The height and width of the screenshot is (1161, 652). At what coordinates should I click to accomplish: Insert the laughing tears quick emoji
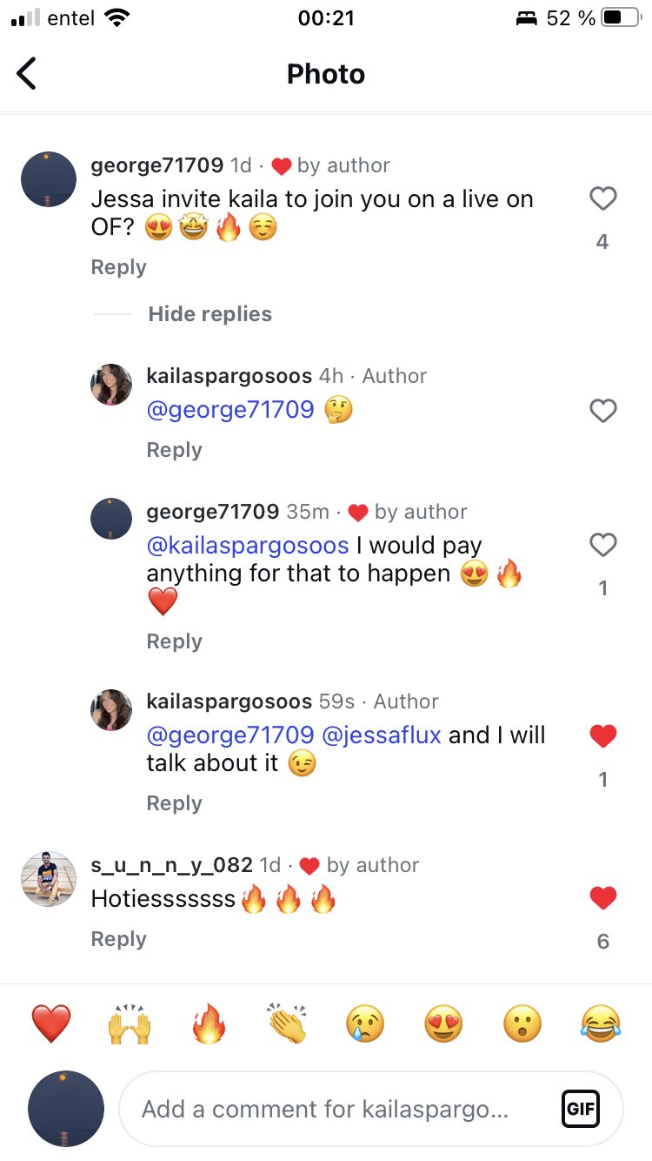tap(601, 1023)
